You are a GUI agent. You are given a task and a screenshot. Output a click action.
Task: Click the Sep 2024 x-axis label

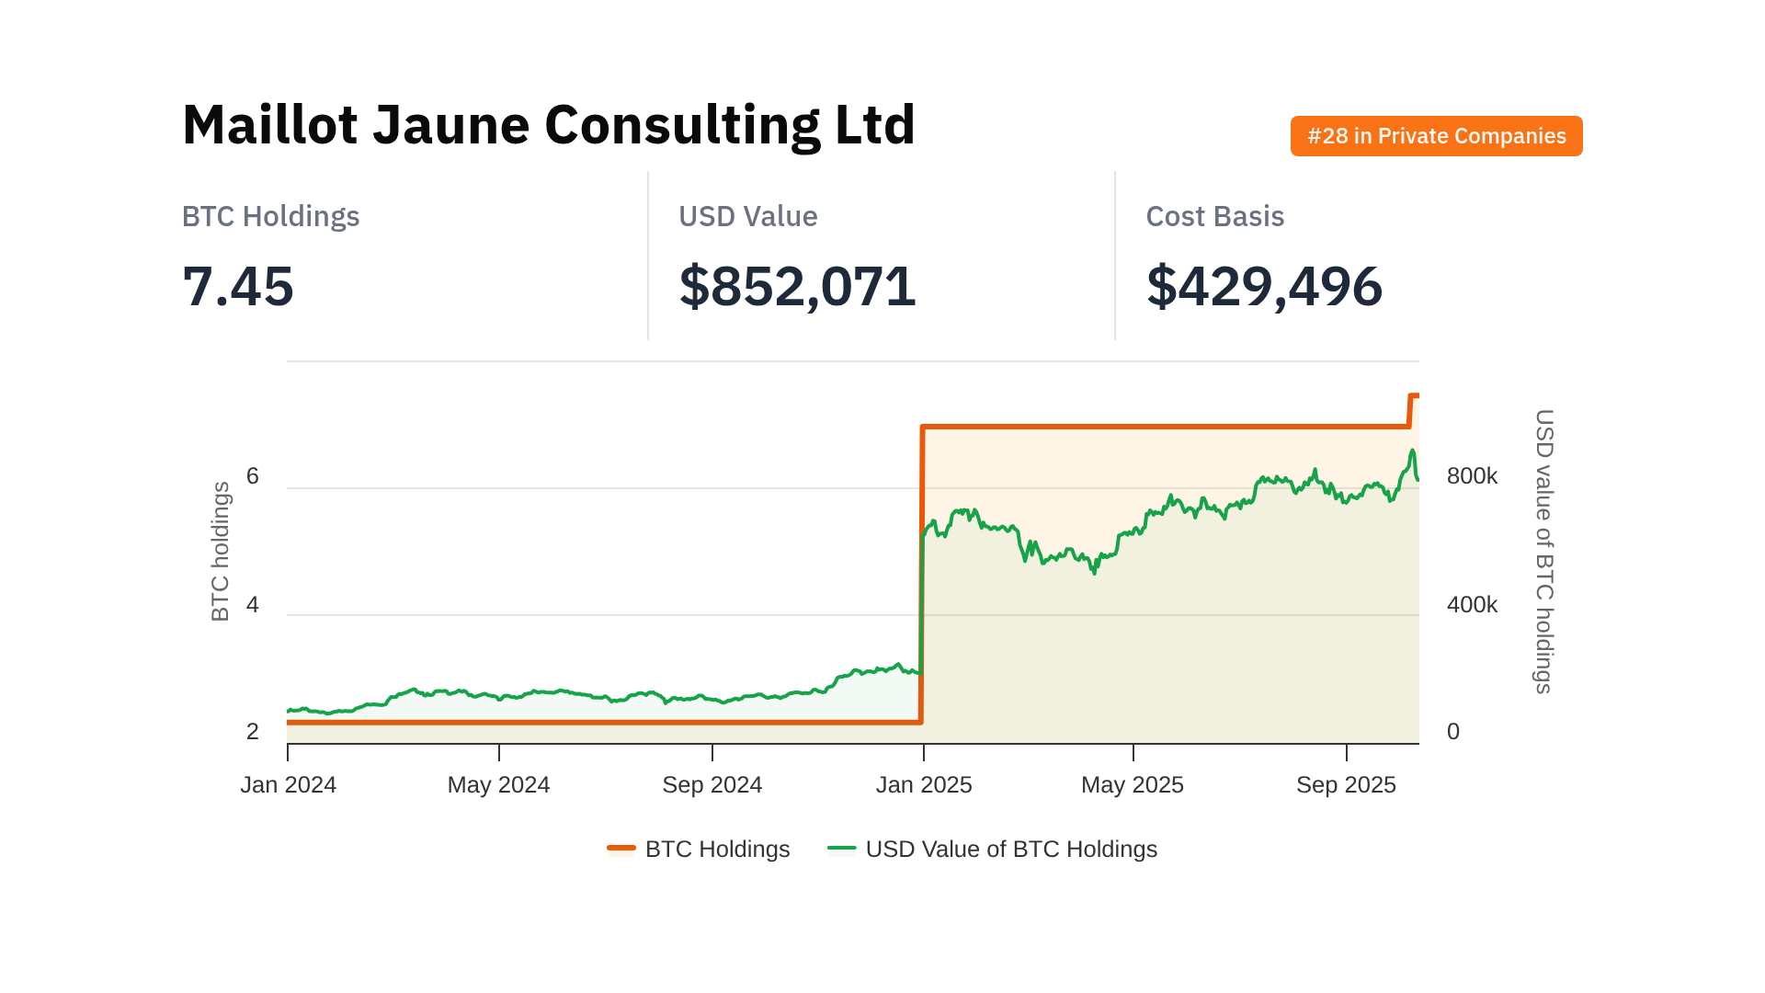point(712,784)
